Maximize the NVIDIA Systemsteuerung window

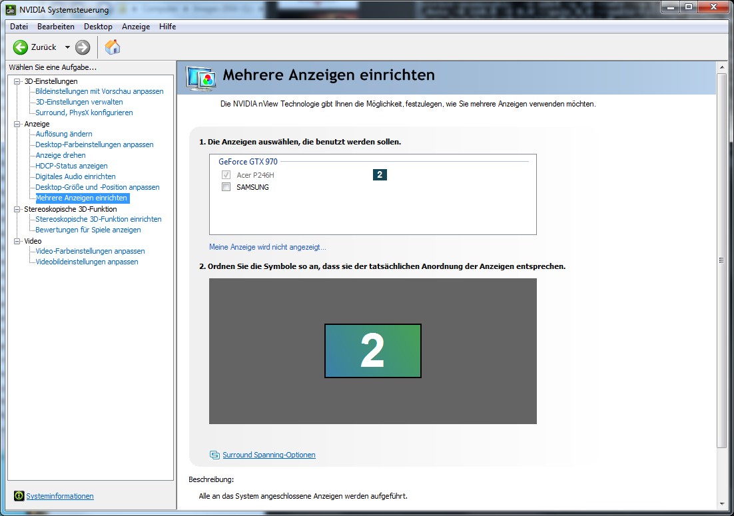(x=689, y=7)
